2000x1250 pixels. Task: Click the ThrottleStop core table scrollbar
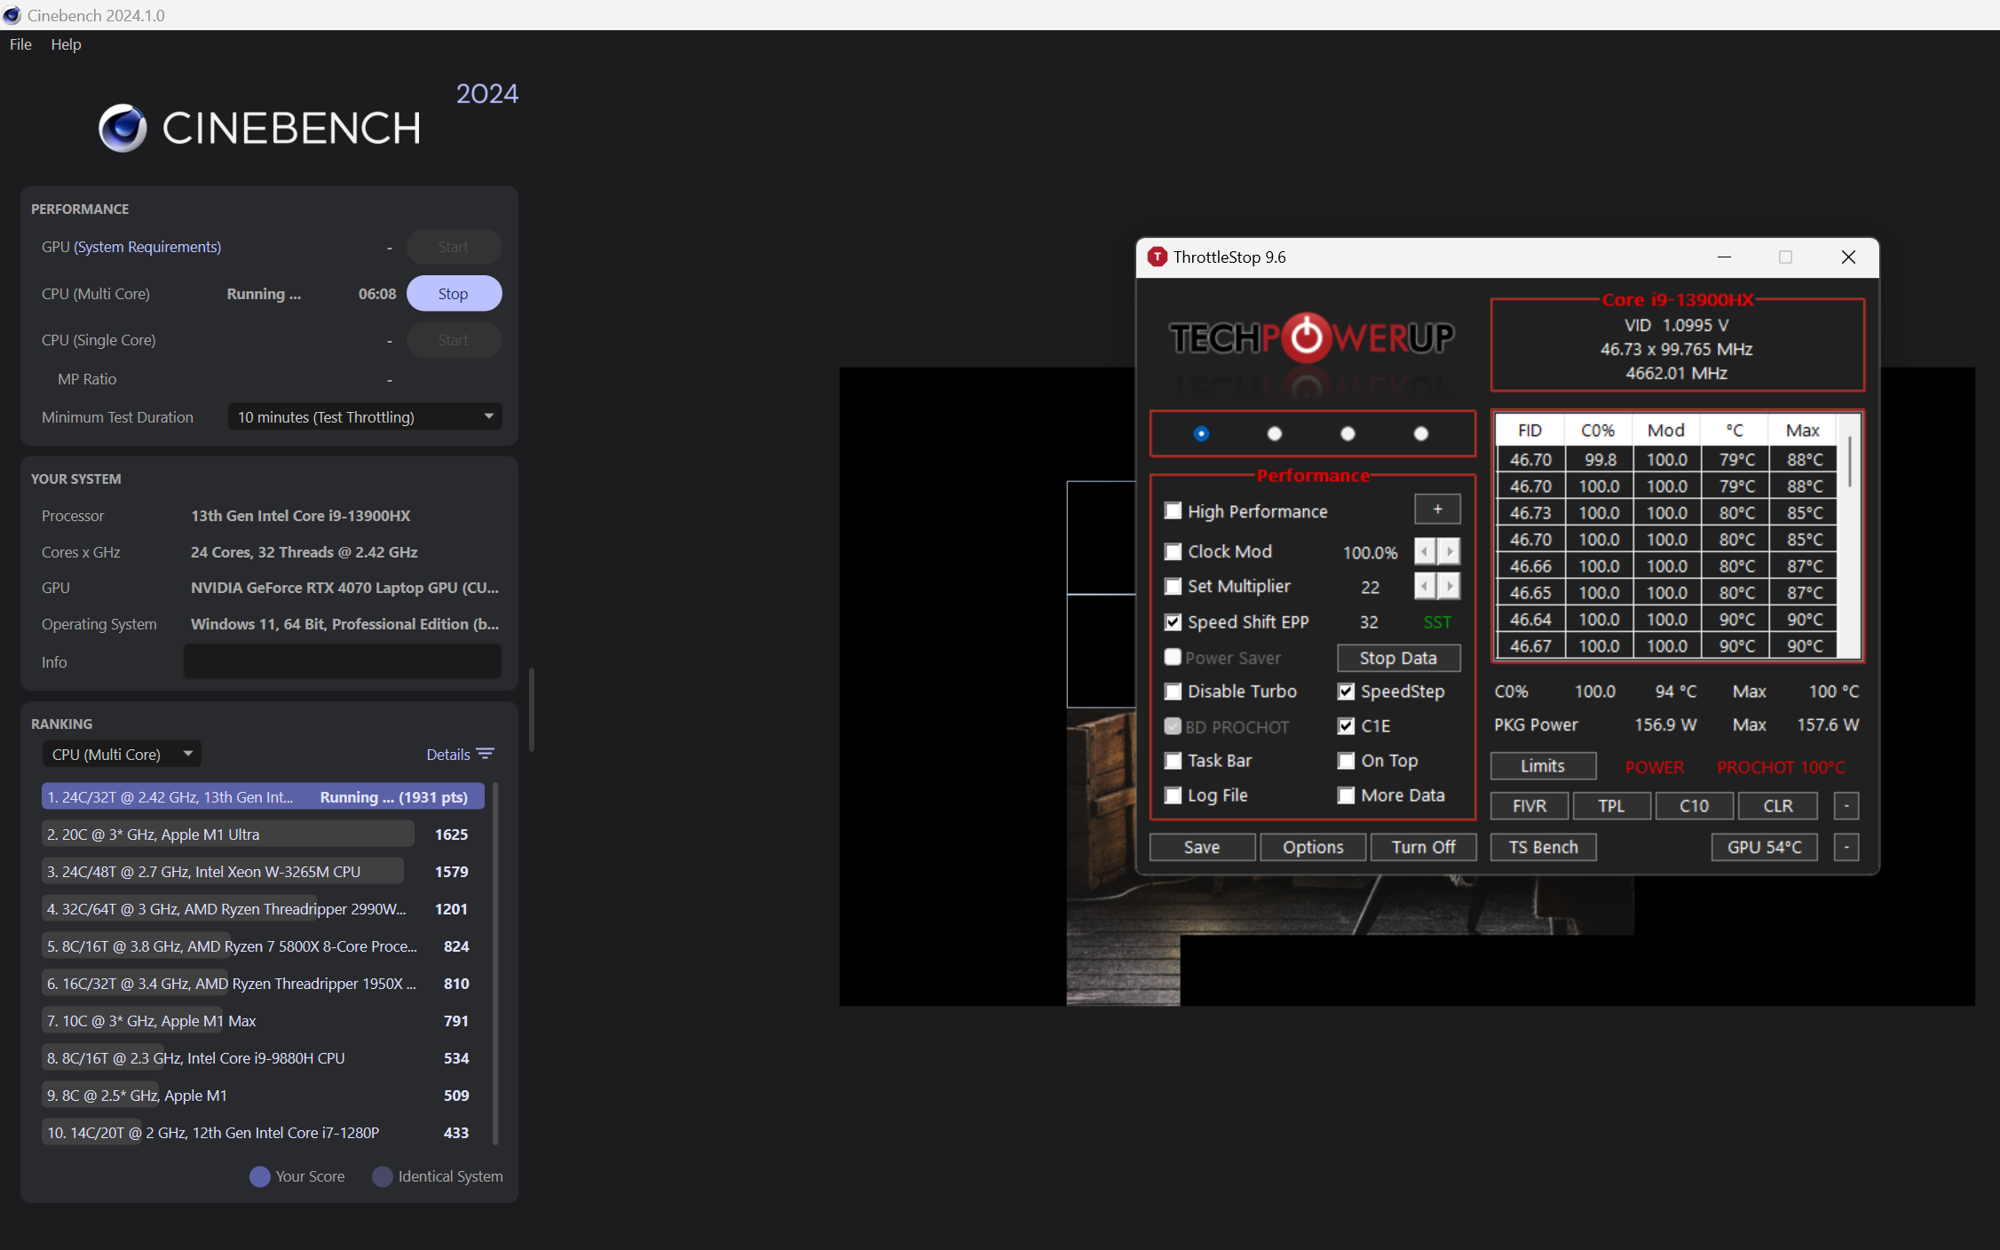[x=1849, y=462]
